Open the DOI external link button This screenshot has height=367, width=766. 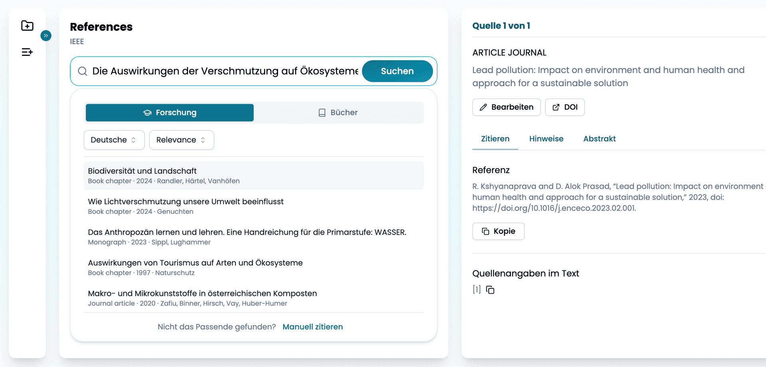[565, 107]
